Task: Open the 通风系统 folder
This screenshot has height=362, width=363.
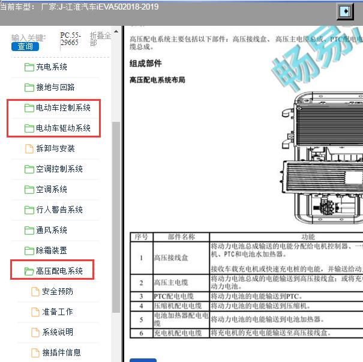Action: point(52,230)
